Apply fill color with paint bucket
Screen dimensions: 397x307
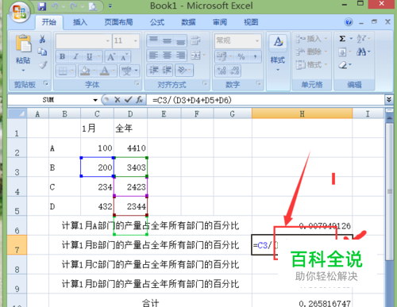85,71
